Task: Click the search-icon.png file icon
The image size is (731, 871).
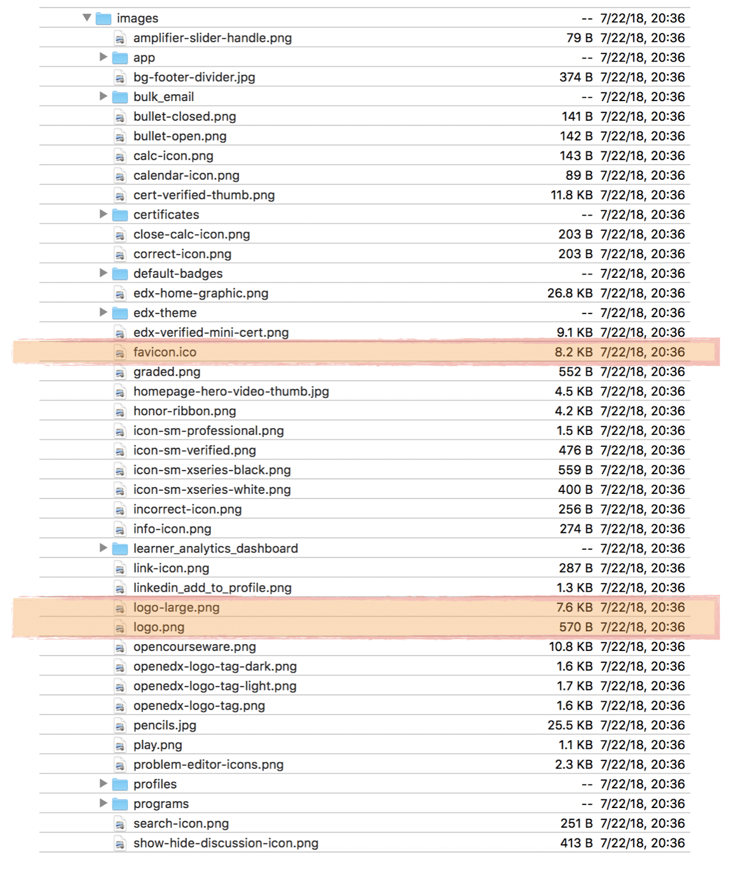Action: [120, 824]
